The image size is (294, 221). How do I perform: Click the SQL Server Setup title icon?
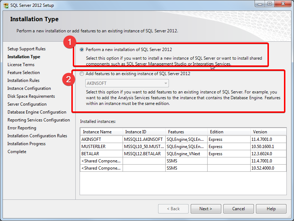(x=6, y=5)
